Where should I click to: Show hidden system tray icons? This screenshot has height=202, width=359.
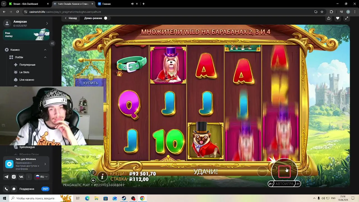coord(314,198)
